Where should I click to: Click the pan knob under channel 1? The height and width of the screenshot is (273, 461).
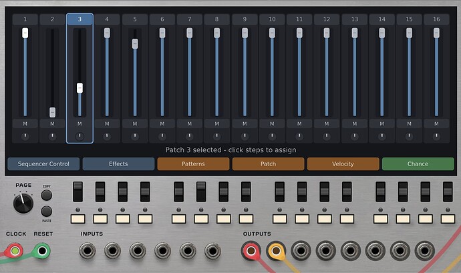[x=25, y=136]
